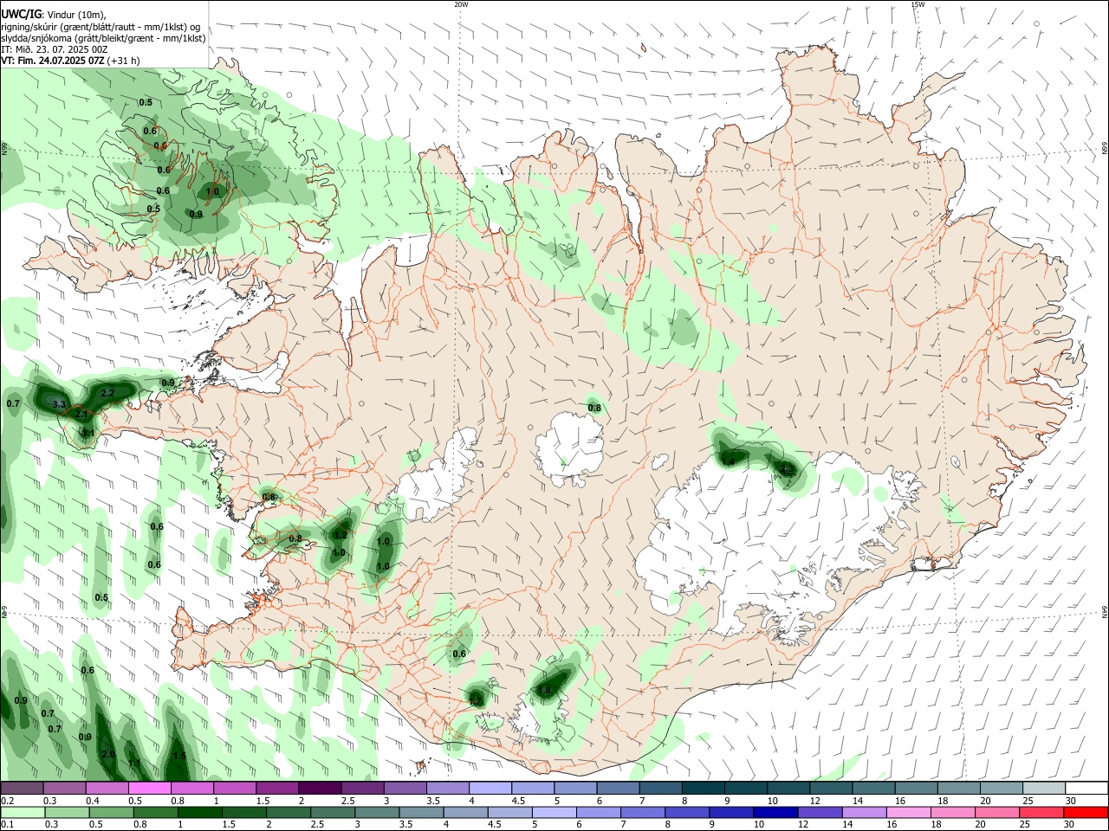Select the dark navy rain swatch between 10 and 12

[x=775, y=812]
